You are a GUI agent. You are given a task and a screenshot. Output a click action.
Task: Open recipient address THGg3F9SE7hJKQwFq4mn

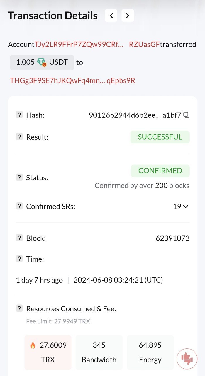tap(72, 80)
